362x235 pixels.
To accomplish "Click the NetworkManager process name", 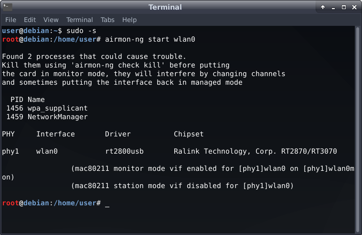I will coord(57,117).
